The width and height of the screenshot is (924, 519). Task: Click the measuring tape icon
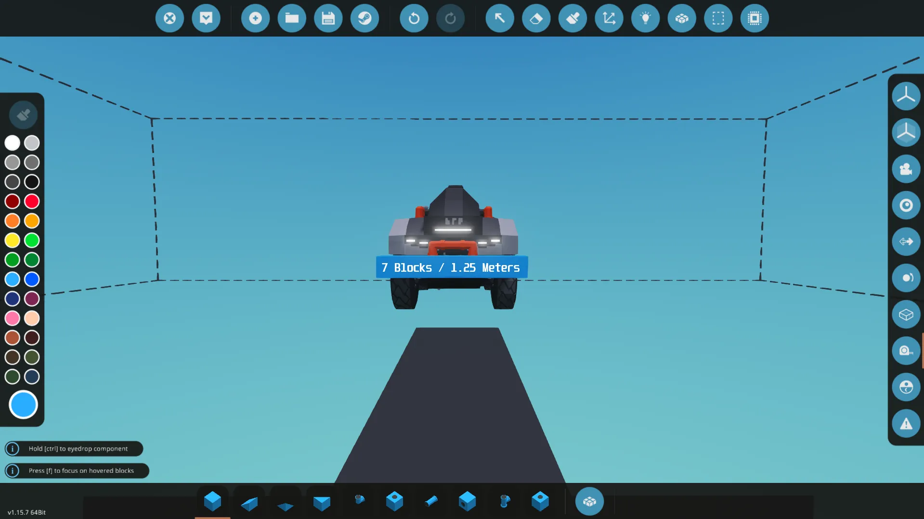coord(906,351)
